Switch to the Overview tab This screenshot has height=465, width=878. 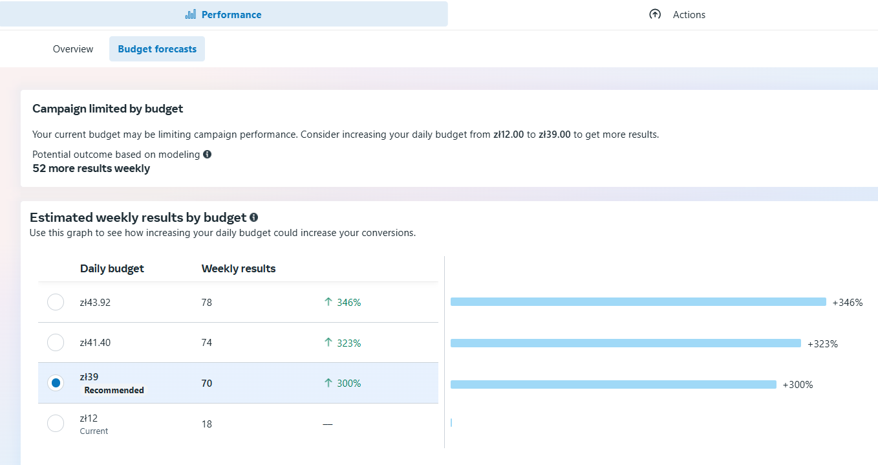72,49
